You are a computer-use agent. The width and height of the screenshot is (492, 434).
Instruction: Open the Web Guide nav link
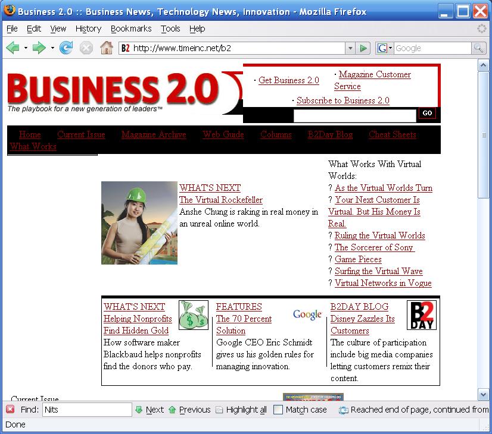(223, 134)
